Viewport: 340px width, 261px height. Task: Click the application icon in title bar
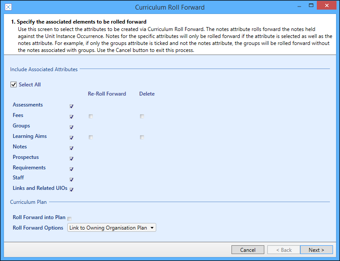(8, 7)
